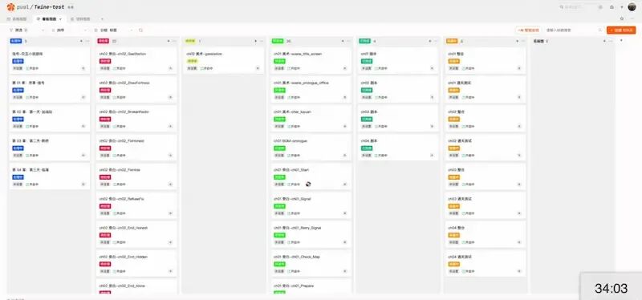Click assignee icon on the scene_title_screen card
The height and width of the screenshot is (300, 642).
point(344,68)
